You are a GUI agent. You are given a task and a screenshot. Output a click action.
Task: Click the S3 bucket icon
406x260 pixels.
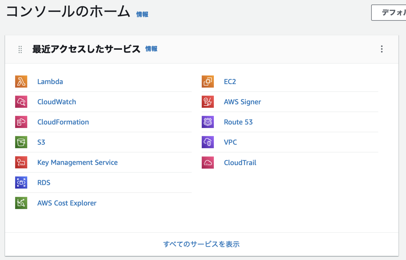coord(21,142)
